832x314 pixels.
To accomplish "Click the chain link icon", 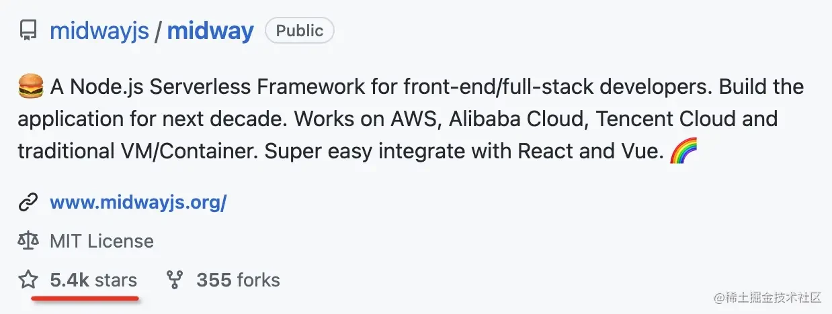I will coord(28,203).
